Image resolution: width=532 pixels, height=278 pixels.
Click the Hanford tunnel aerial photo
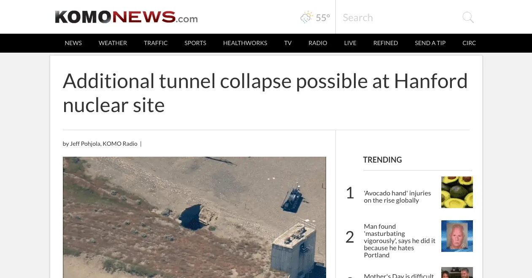[x=194, y=217]
